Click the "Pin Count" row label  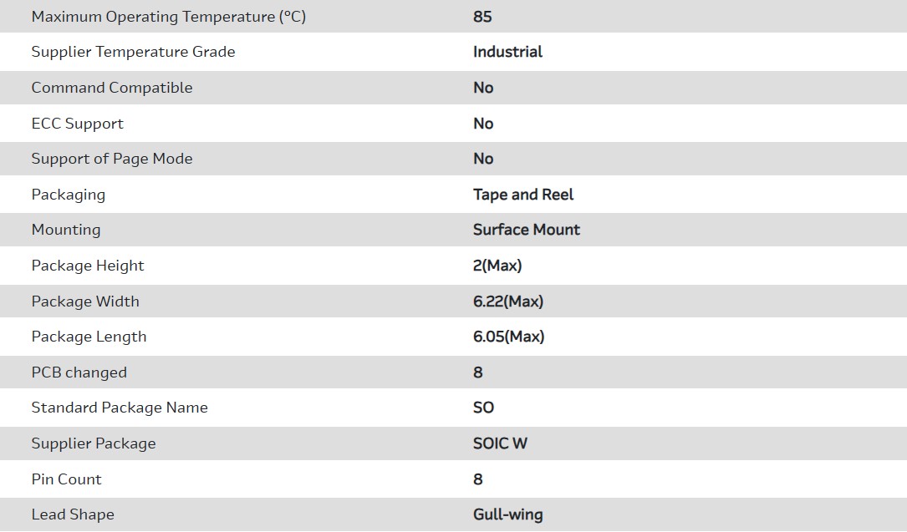[66, 479]
